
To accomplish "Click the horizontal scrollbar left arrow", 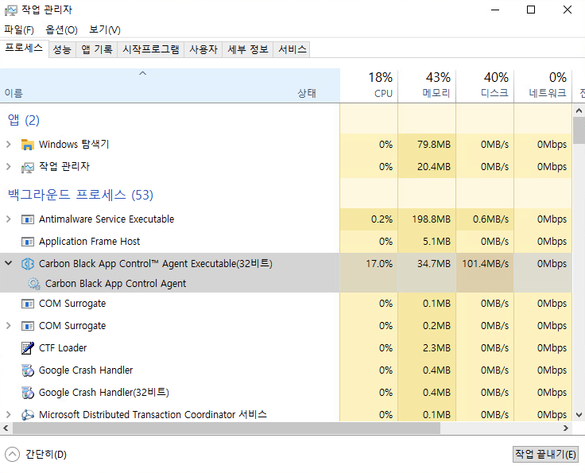I will click(6, 428).
